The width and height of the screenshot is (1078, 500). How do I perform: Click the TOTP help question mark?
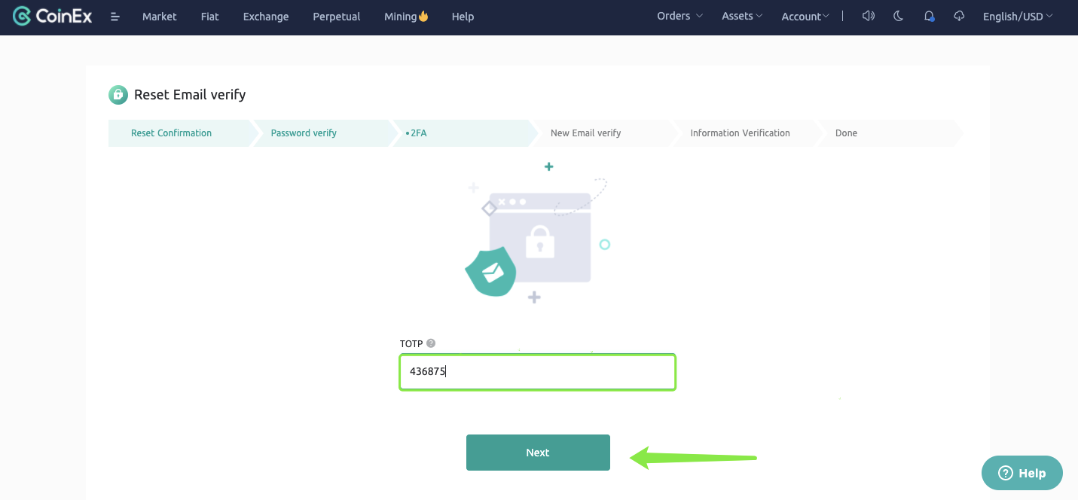tap(431, 343)
